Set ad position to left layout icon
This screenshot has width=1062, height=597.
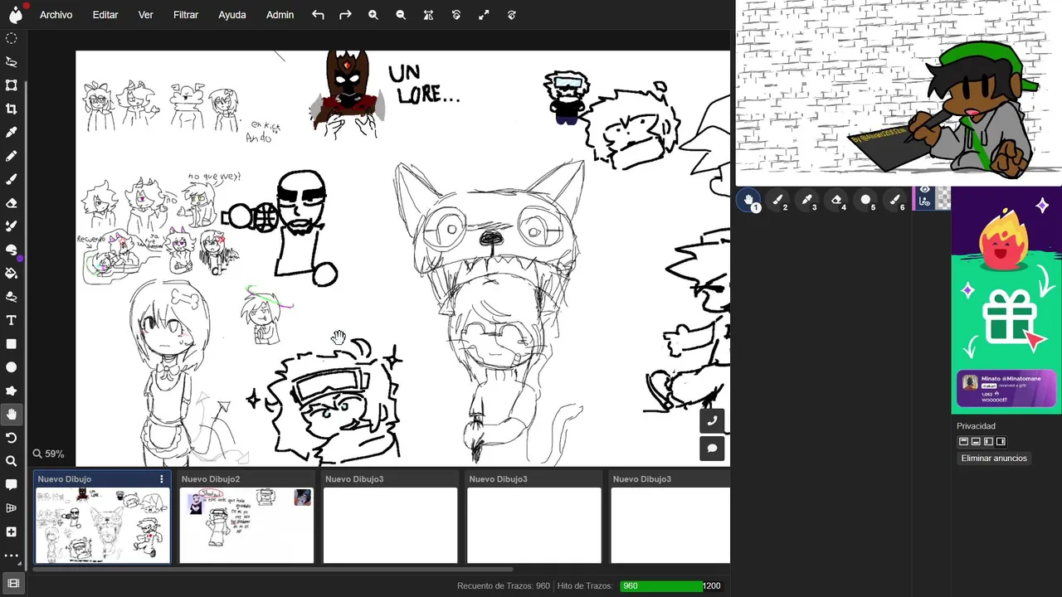tap(988, 442)
